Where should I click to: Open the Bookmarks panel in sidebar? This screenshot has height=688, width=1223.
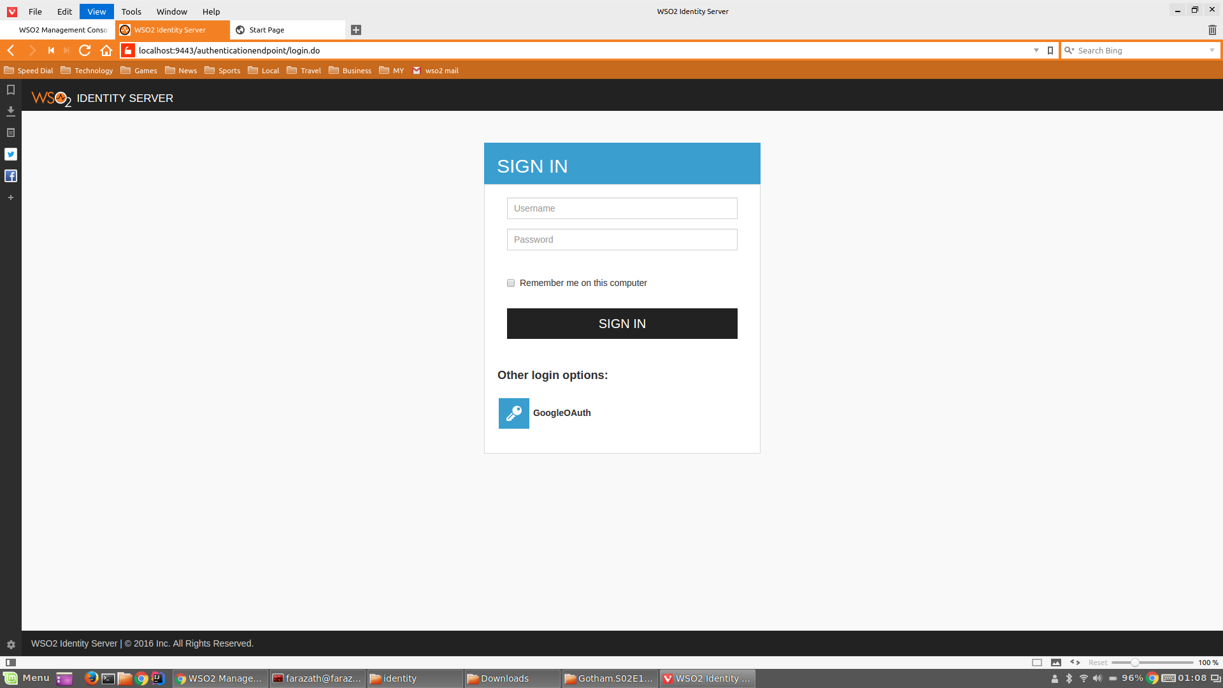coord(11,90)
